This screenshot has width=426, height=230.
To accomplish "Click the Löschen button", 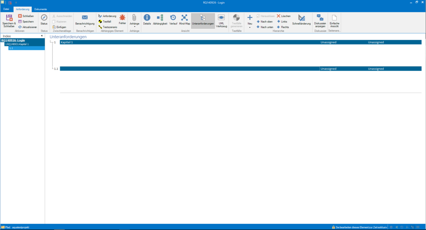I will [x=283, y=16].
